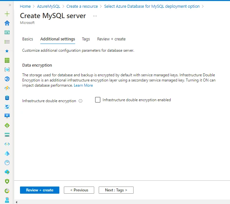This screenshot has width=230, height=204.
Task: Enable Infrastructure double encryption checkbox
Action: pos(98,100)
